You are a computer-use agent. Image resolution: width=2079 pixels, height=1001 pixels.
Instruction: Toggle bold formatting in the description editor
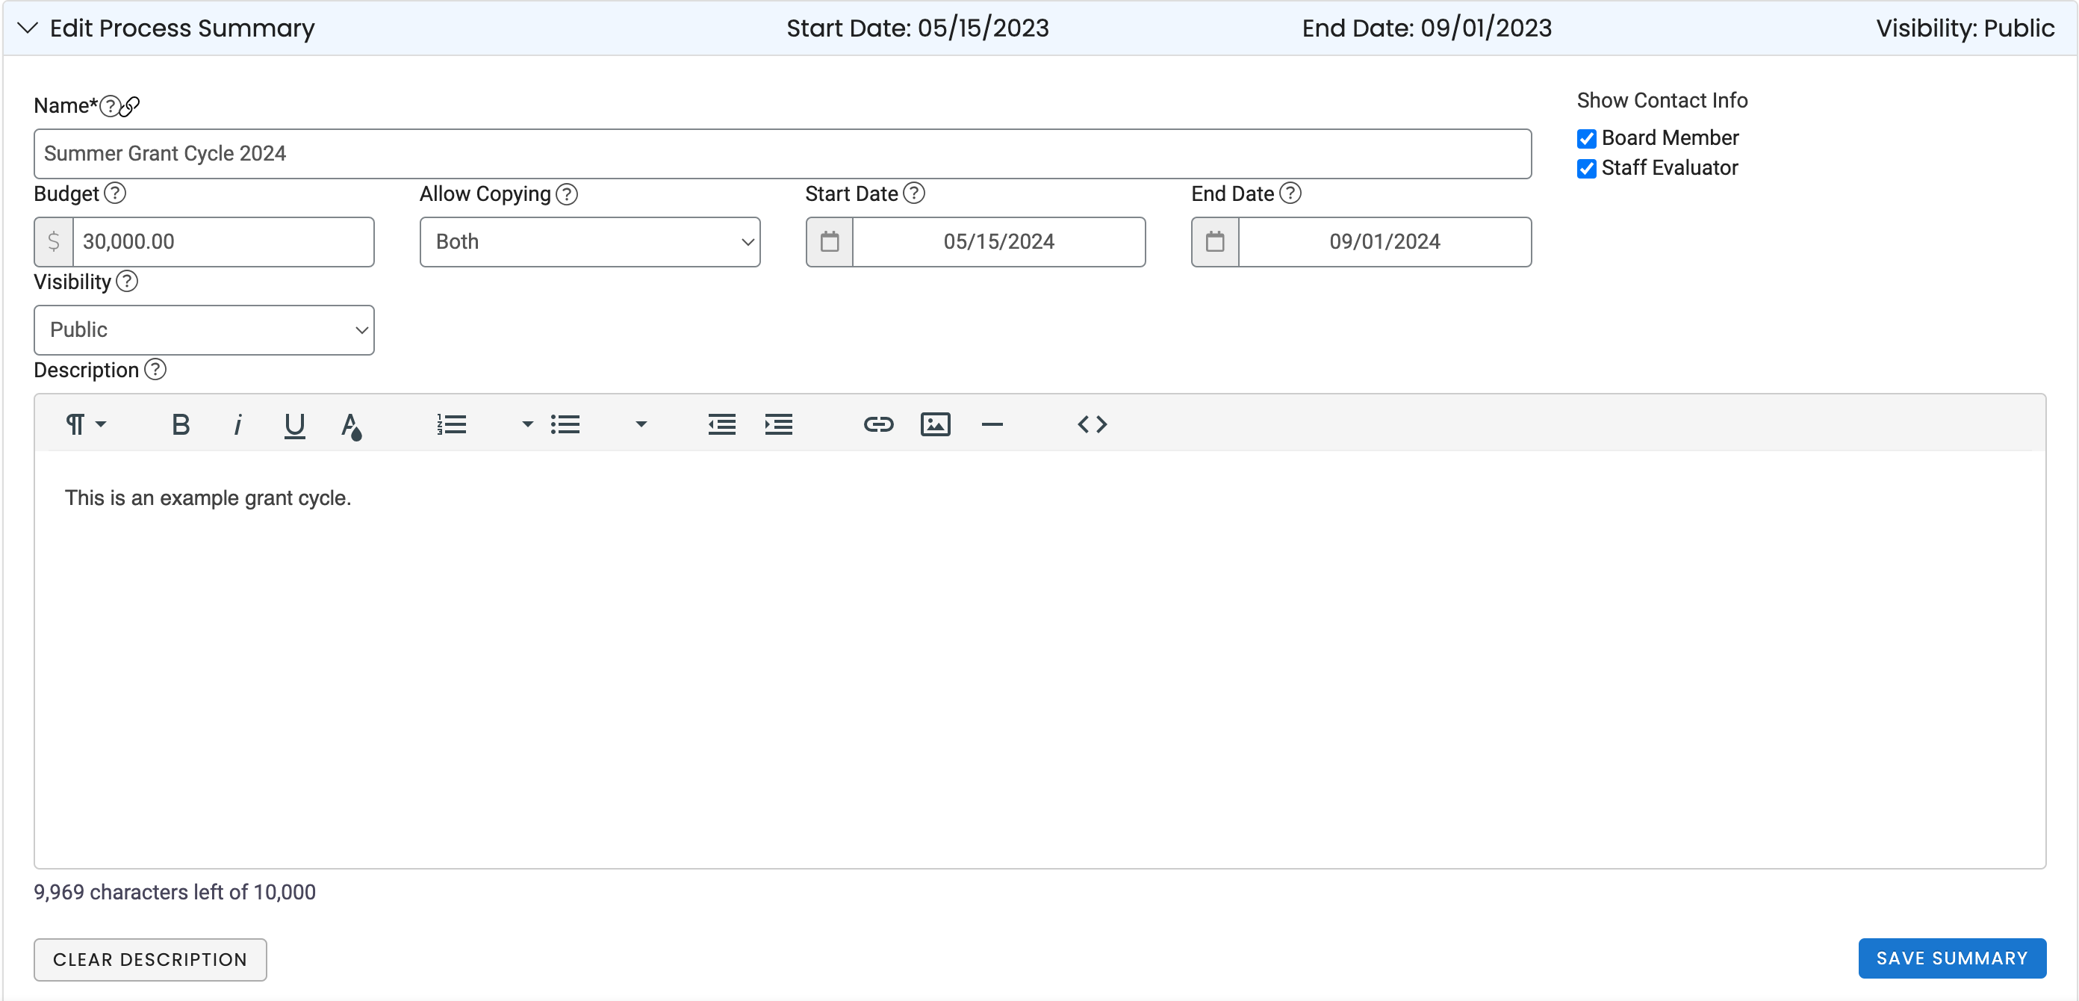[181, 424]
